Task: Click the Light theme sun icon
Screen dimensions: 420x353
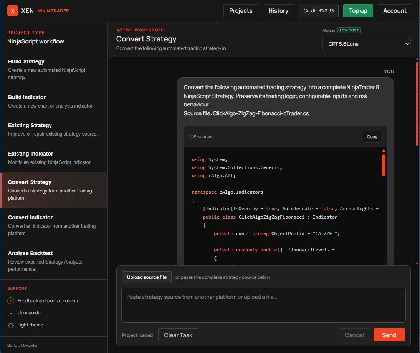Action: [x=11, y=325]
